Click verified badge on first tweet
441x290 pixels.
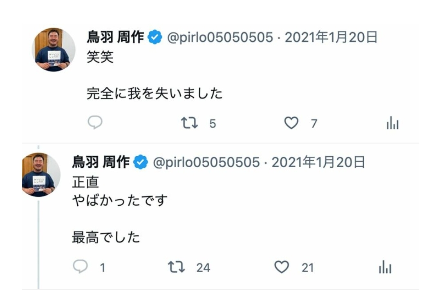(x=155, y=37)
